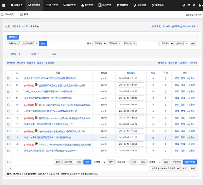Open 不限属性 search dropdown

99,44
